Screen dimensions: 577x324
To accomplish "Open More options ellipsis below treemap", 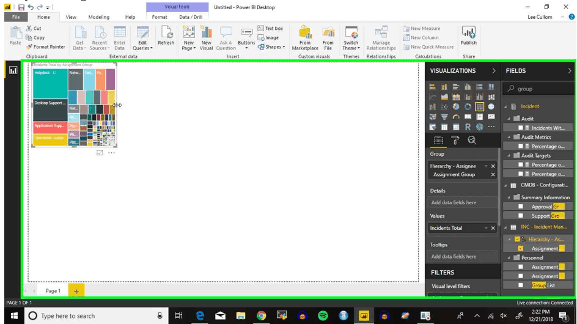I will click(111, 152).
